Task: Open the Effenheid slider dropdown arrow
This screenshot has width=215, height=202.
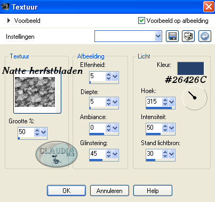Action: click(x=115, y=77)
